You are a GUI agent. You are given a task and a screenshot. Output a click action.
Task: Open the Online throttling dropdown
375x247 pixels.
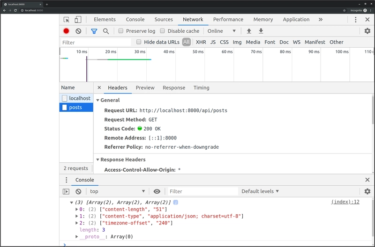(x=222, y=31)
